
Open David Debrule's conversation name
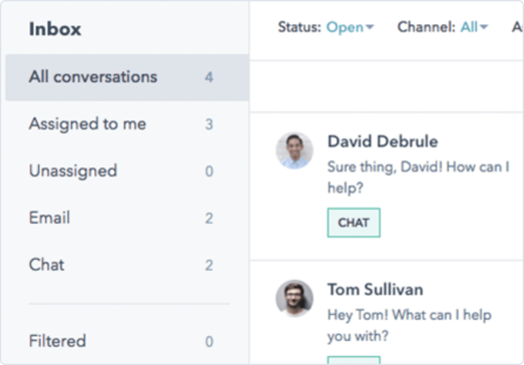point(382,142)
